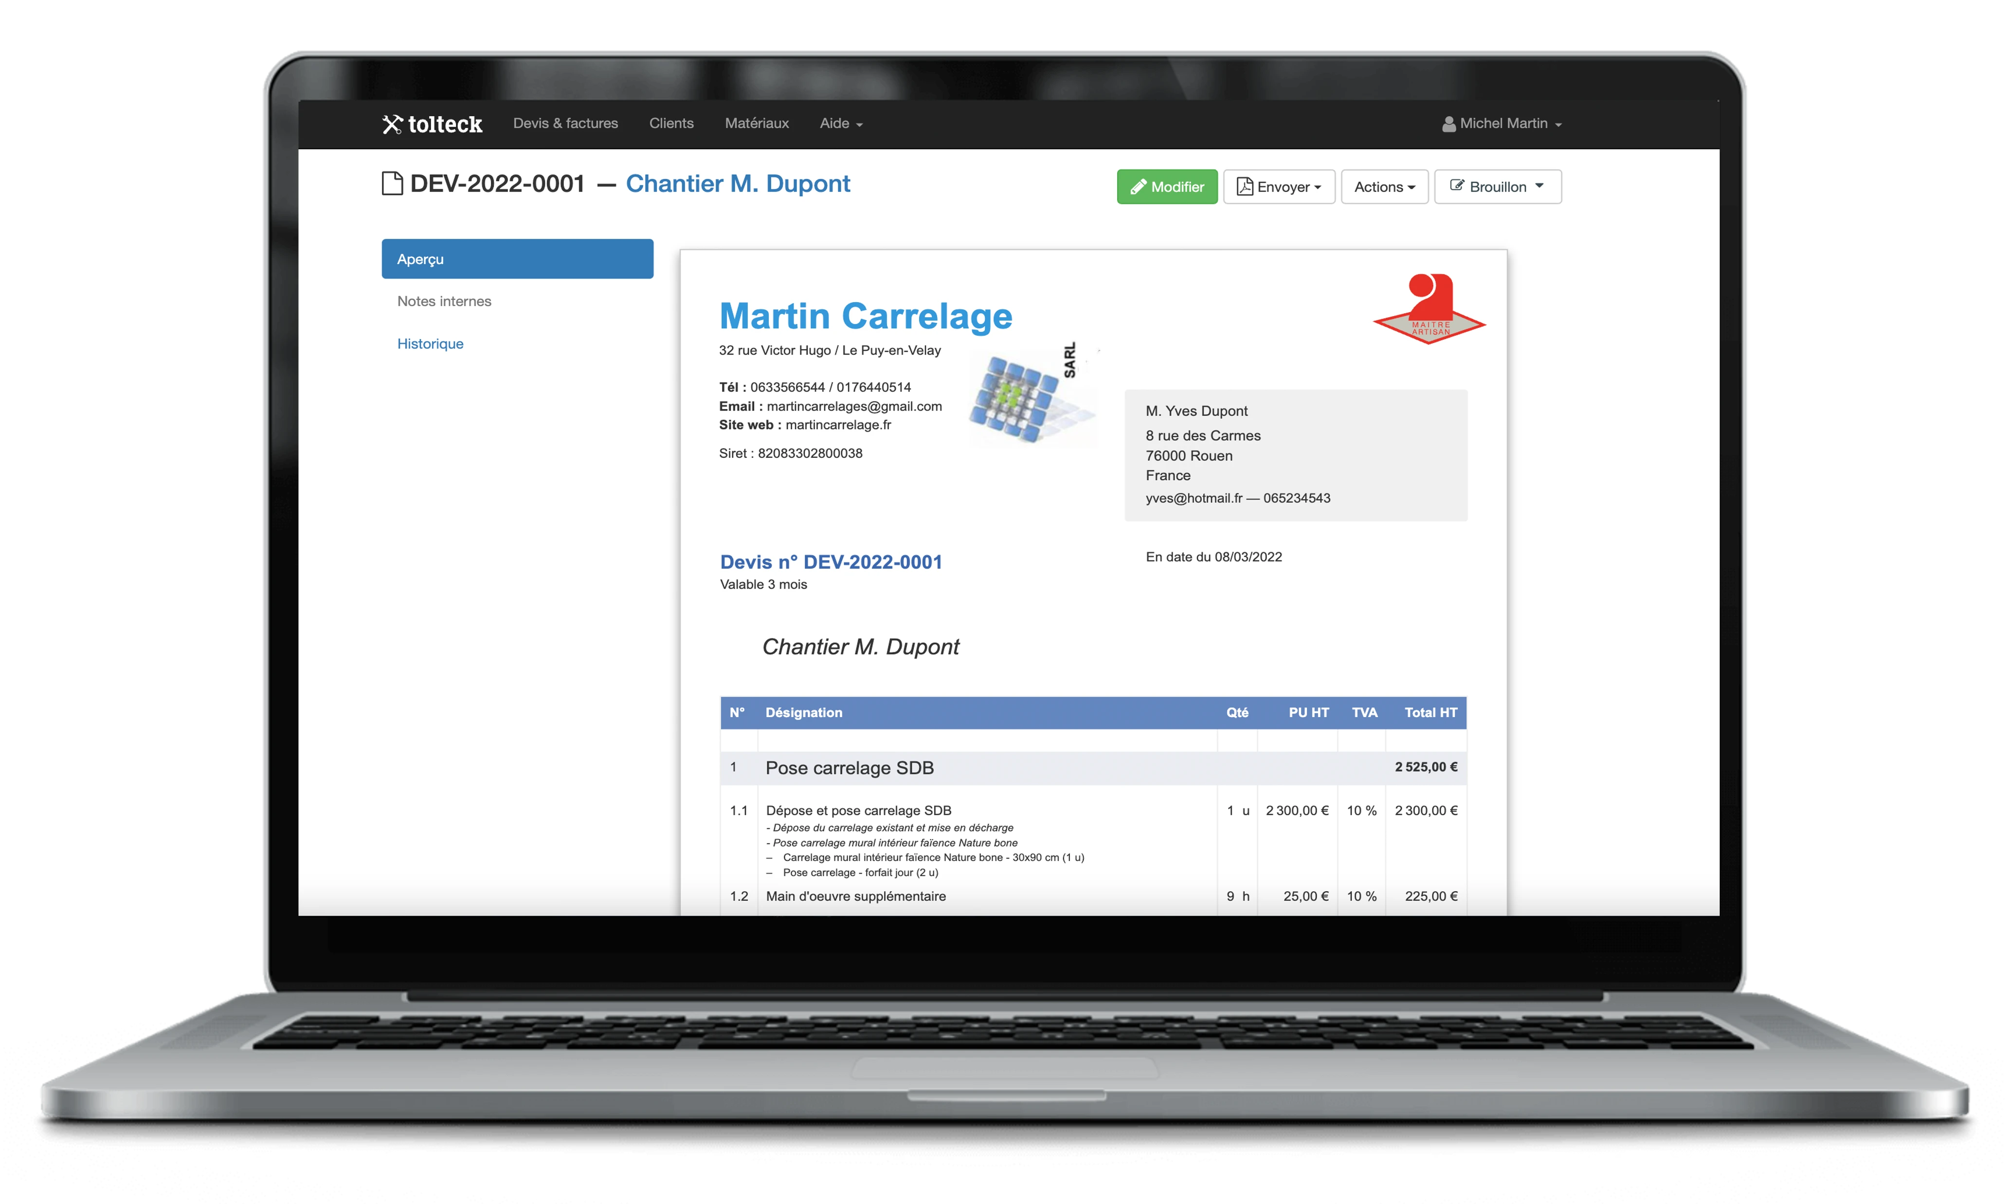Click Main d'oeuvre supplémentaire line
2007x1204 pixels.
(x=856, y=896)
